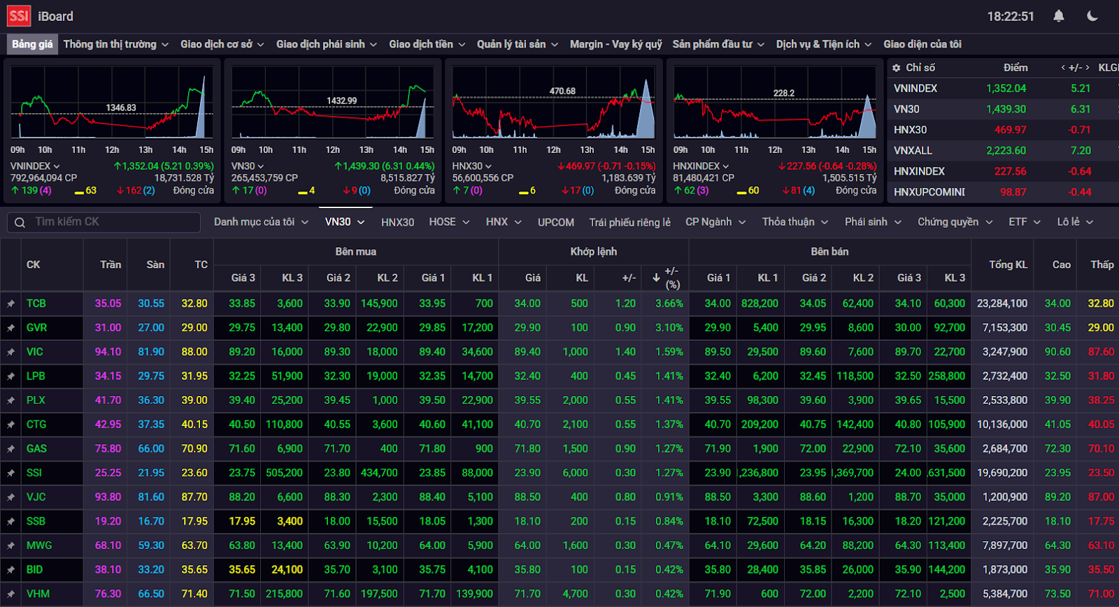Open Trái phiếu riêng lẻ tab
Viewport: 1119px width, 607px height.
coord(629,222)
